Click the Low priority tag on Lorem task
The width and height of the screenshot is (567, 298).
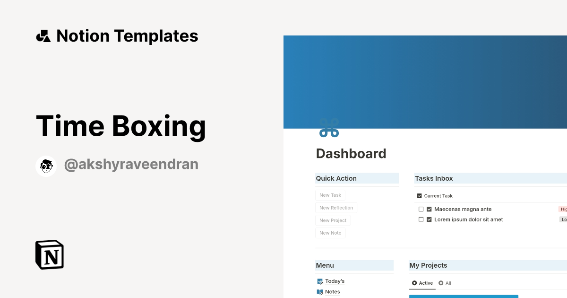564,219
